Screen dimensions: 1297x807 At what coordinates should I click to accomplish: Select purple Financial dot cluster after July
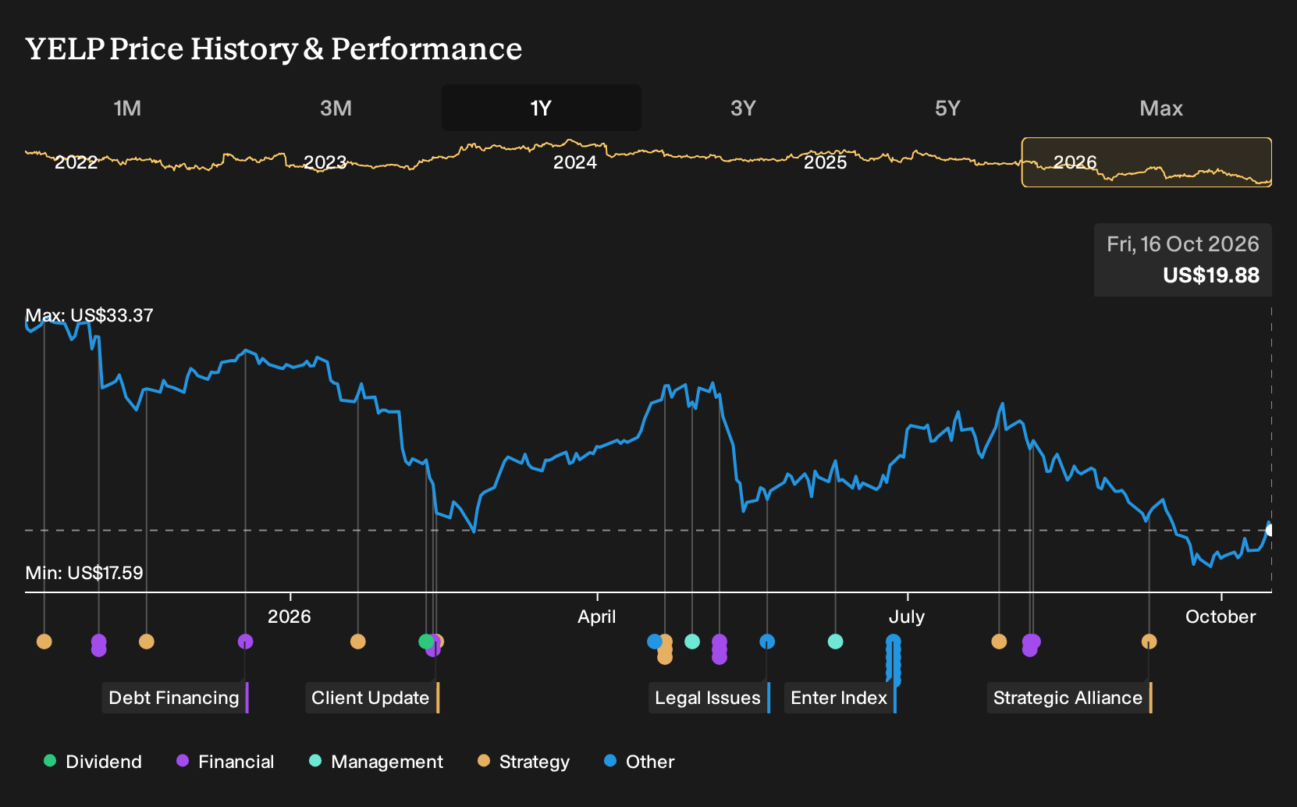pyautogui.click(x=1031, y=645)
